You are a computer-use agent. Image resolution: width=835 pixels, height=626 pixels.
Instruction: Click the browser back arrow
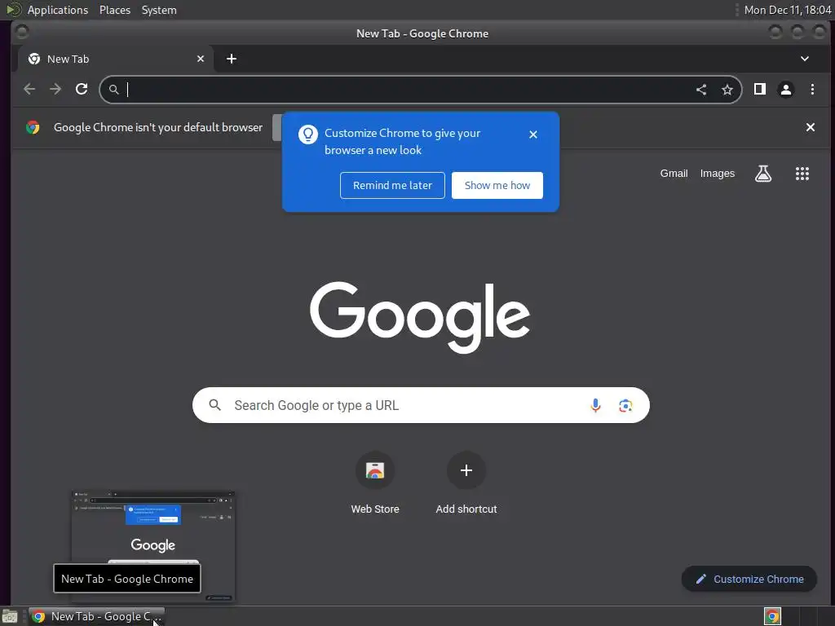[x=29, y=89]
